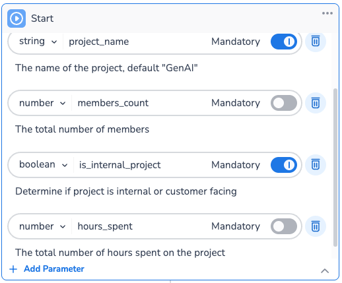Click the project_name name field
This screenshot has height=283, width=342.
tap(137, 42)
